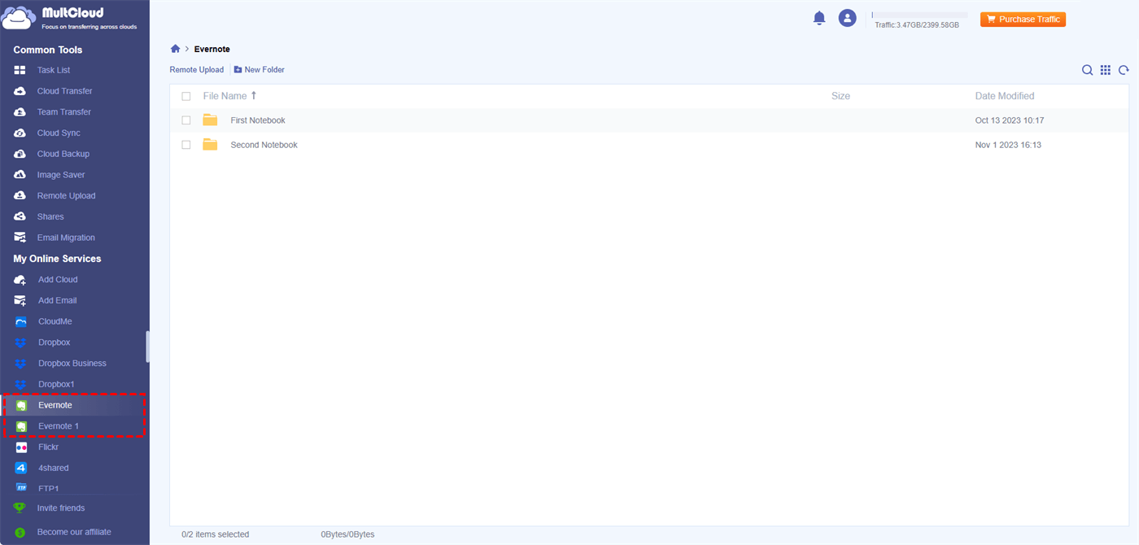Open Cloud Transfer tool

(64, 91)
